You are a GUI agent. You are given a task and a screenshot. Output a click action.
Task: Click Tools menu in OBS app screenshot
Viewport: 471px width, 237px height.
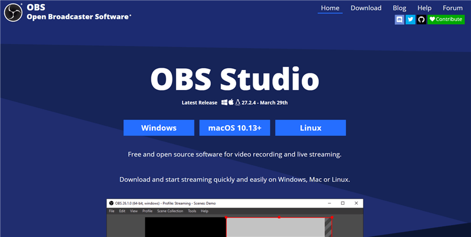click(x=192, y=211)
